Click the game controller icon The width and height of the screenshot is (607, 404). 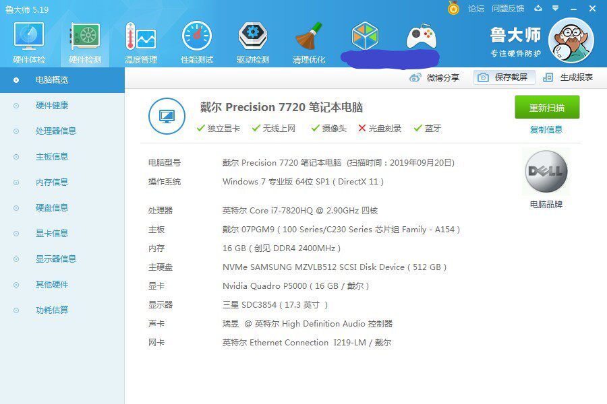(421, 36)
